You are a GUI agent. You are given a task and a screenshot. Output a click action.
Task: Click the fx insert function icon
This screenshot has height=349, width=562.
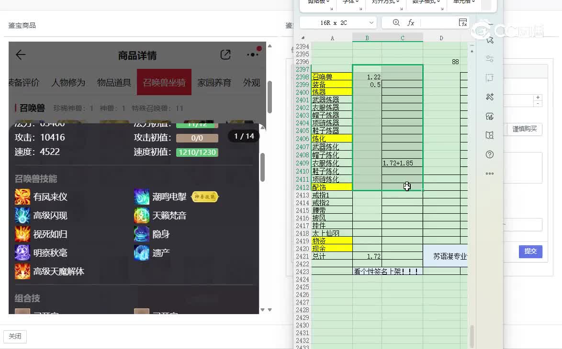click(411, 22)
